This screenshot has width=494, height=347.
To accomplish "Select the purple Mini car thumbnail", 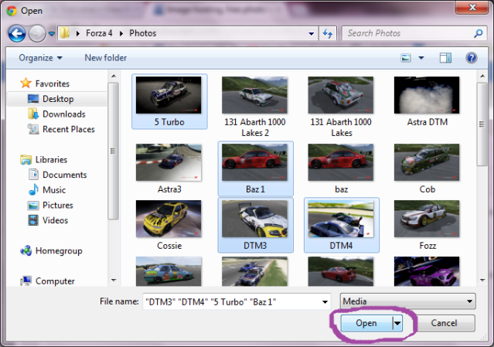I will [x=427, y=271].
